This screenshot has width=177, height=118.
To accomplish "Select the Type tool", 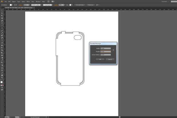I will tap(2, 23).
